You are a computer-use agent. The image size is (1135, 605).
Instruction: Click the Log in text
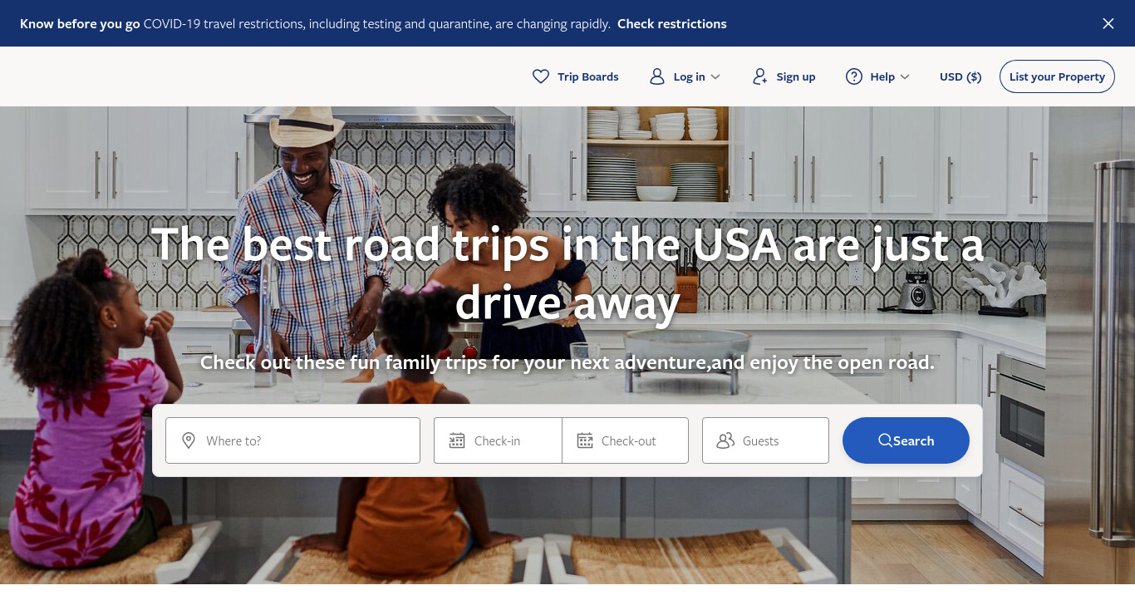pos(690,76)
